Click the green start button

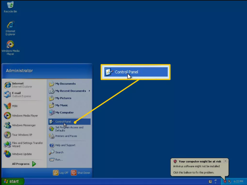click(x=12, y=181)
